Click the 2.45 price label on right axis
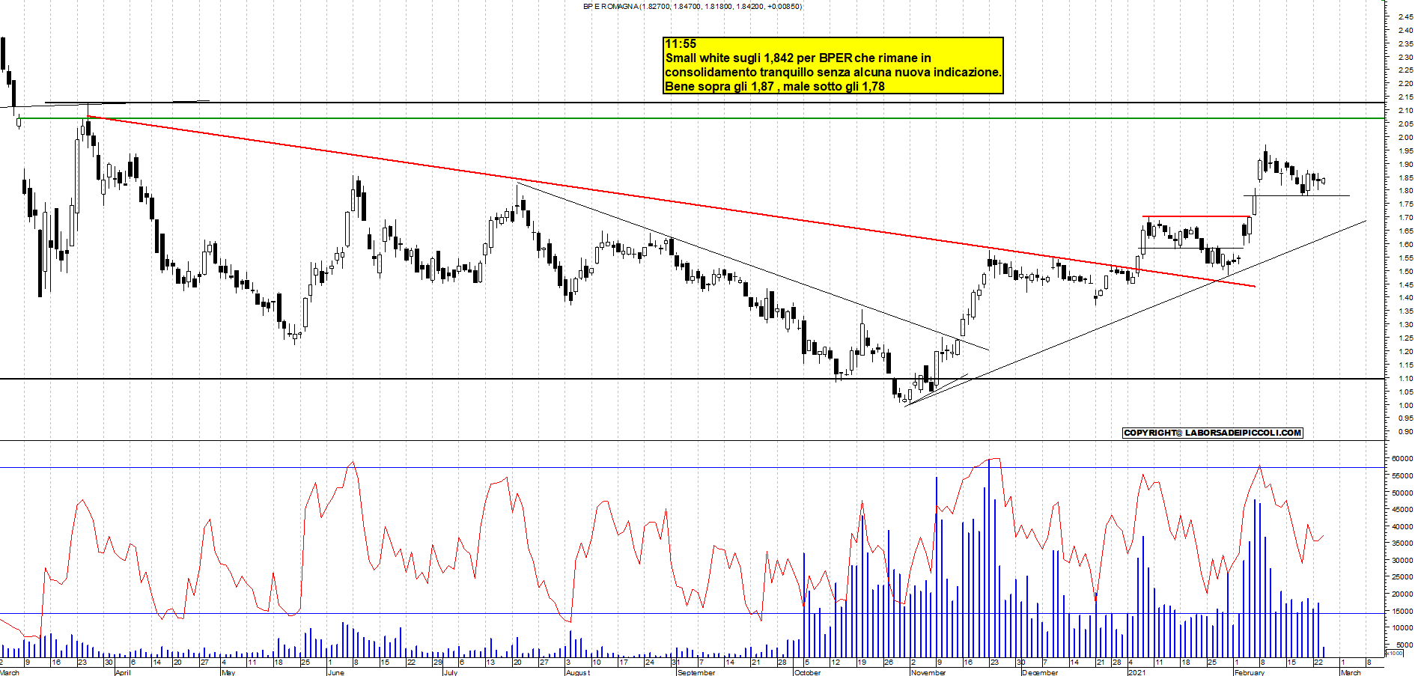The height and width of the screenshot is (676, 1415). coord(1405,16)
